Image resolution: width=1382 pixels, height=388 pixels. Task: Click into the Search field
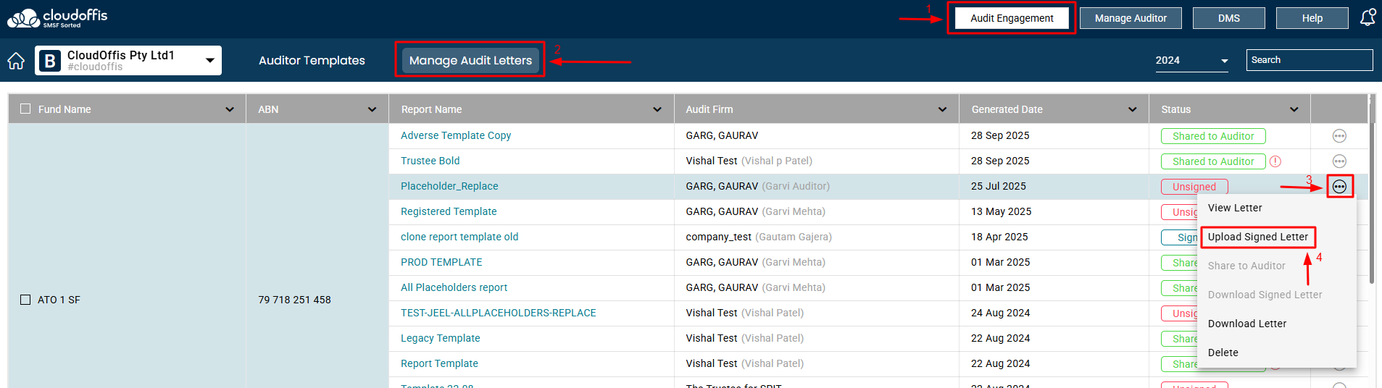tap(1308, 60)
